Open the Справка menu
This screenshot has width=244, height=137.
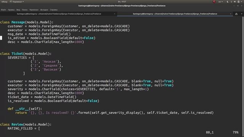pos(54,10)
